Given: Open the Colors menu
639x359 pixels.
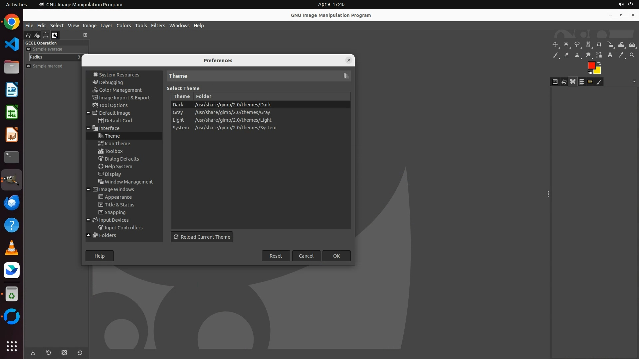Looking at the screenshot, I should [x=123, y=26].
